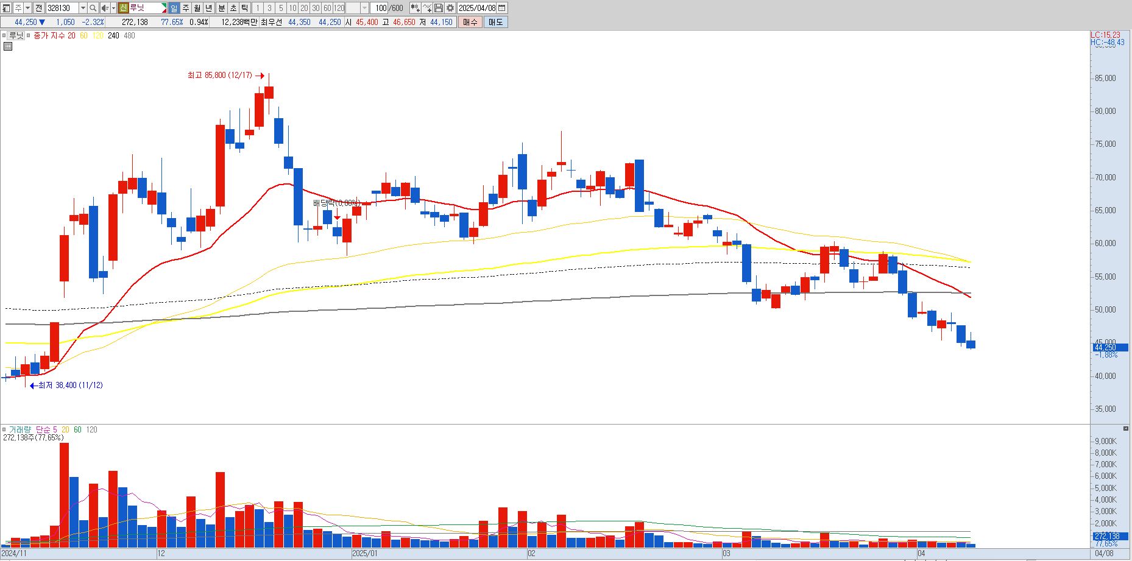
Task: Open the calendar date picker icon
Action: [x=502, y=8]
